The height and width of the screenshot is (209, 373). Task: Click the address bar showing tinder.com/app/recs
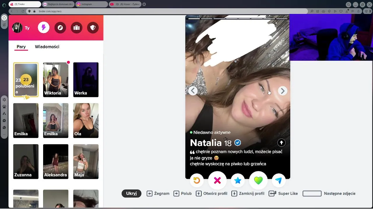(167, 11)
